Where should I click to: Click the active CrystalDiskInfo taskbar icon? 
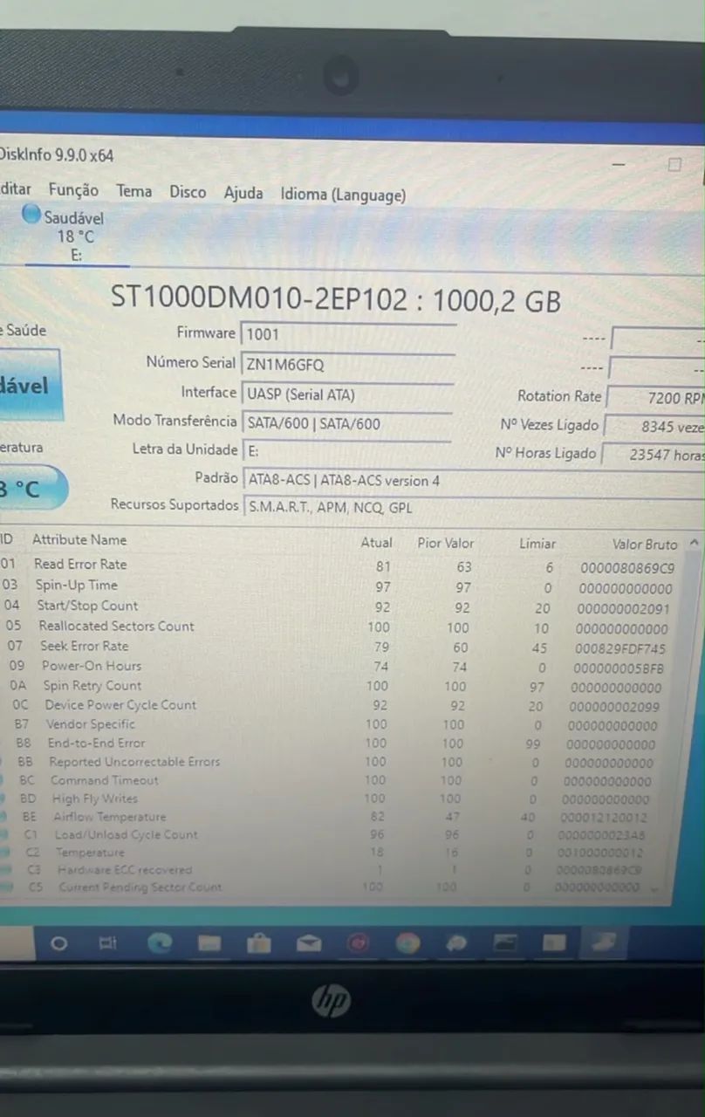(605, 942)
